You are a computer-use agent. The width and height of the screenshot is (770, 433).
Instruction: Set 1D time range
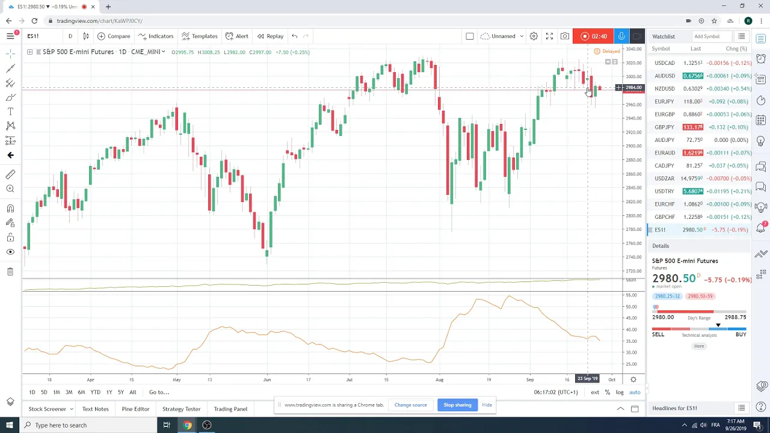tap(32, 393)
